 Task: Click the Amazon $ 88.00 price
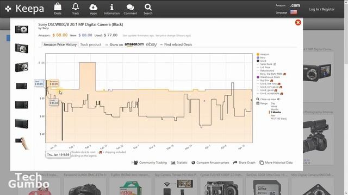point(60,35)
